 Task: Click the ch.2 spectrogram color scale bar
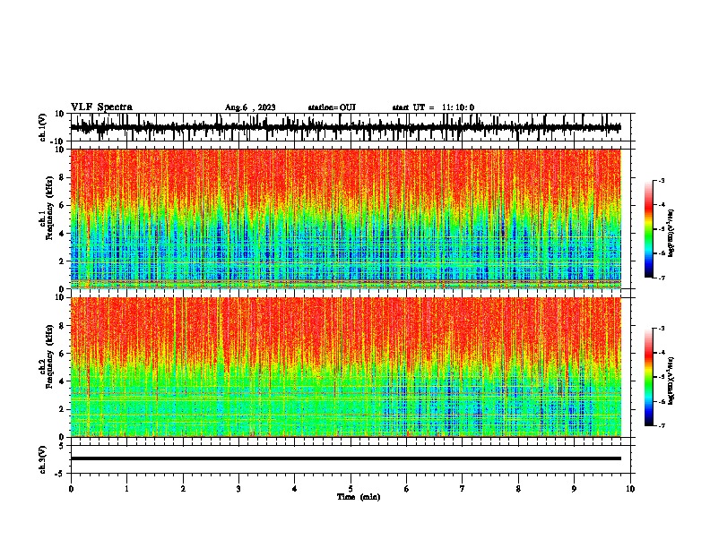click(x=649, y=377)
